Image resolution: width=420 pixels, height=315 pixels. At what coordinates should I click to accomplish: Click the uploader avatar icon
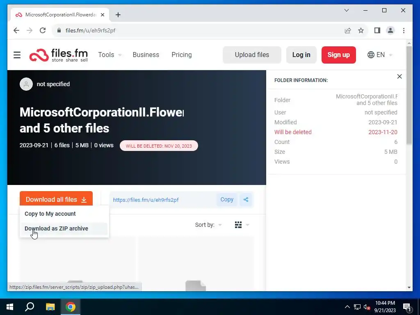point(26,84)
